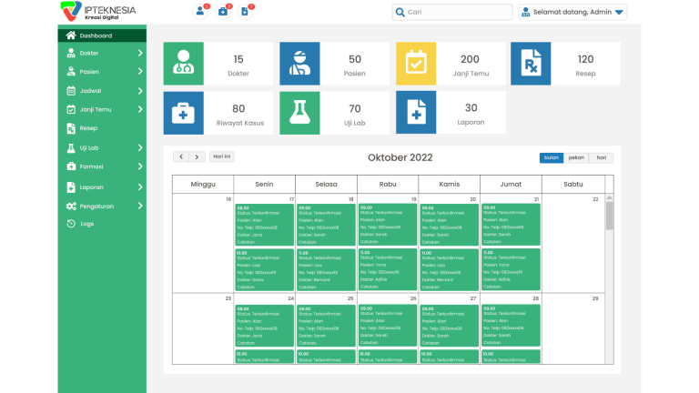The height and width of the screenshot is (393, 699).
Task: Go to next month in calendar
Action: point(198,157)
